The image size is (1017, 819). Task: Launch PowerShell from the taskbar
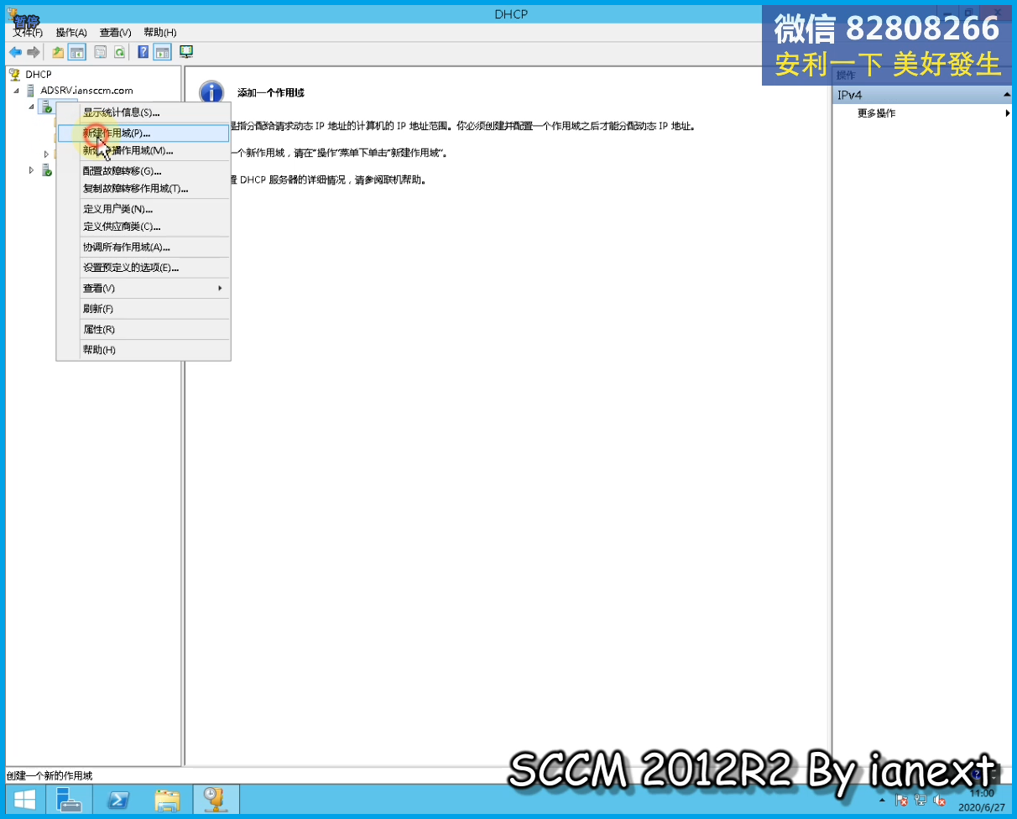pos(118,800)
